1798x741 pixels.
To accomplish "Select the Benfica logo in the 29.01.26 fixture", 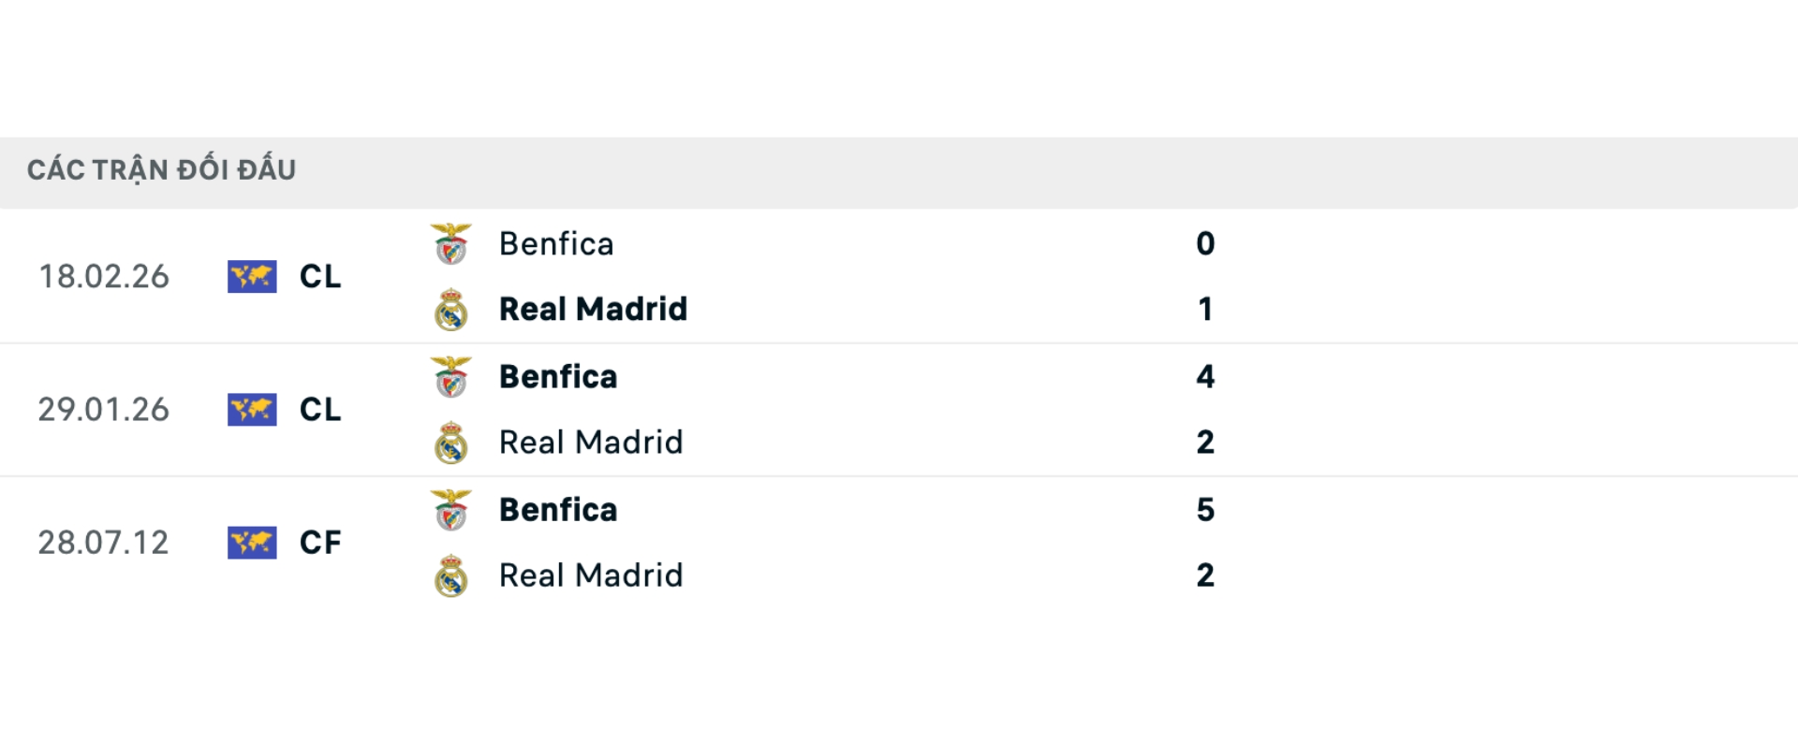I will [x=450, y=377].
